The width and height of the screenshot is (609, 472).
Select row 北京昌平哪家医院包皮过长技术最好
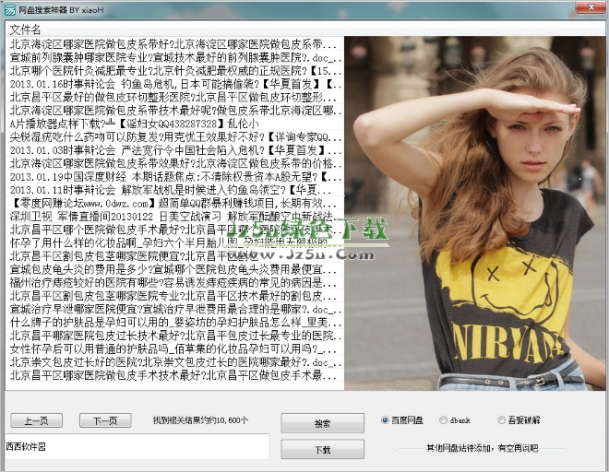click(174, 336)
